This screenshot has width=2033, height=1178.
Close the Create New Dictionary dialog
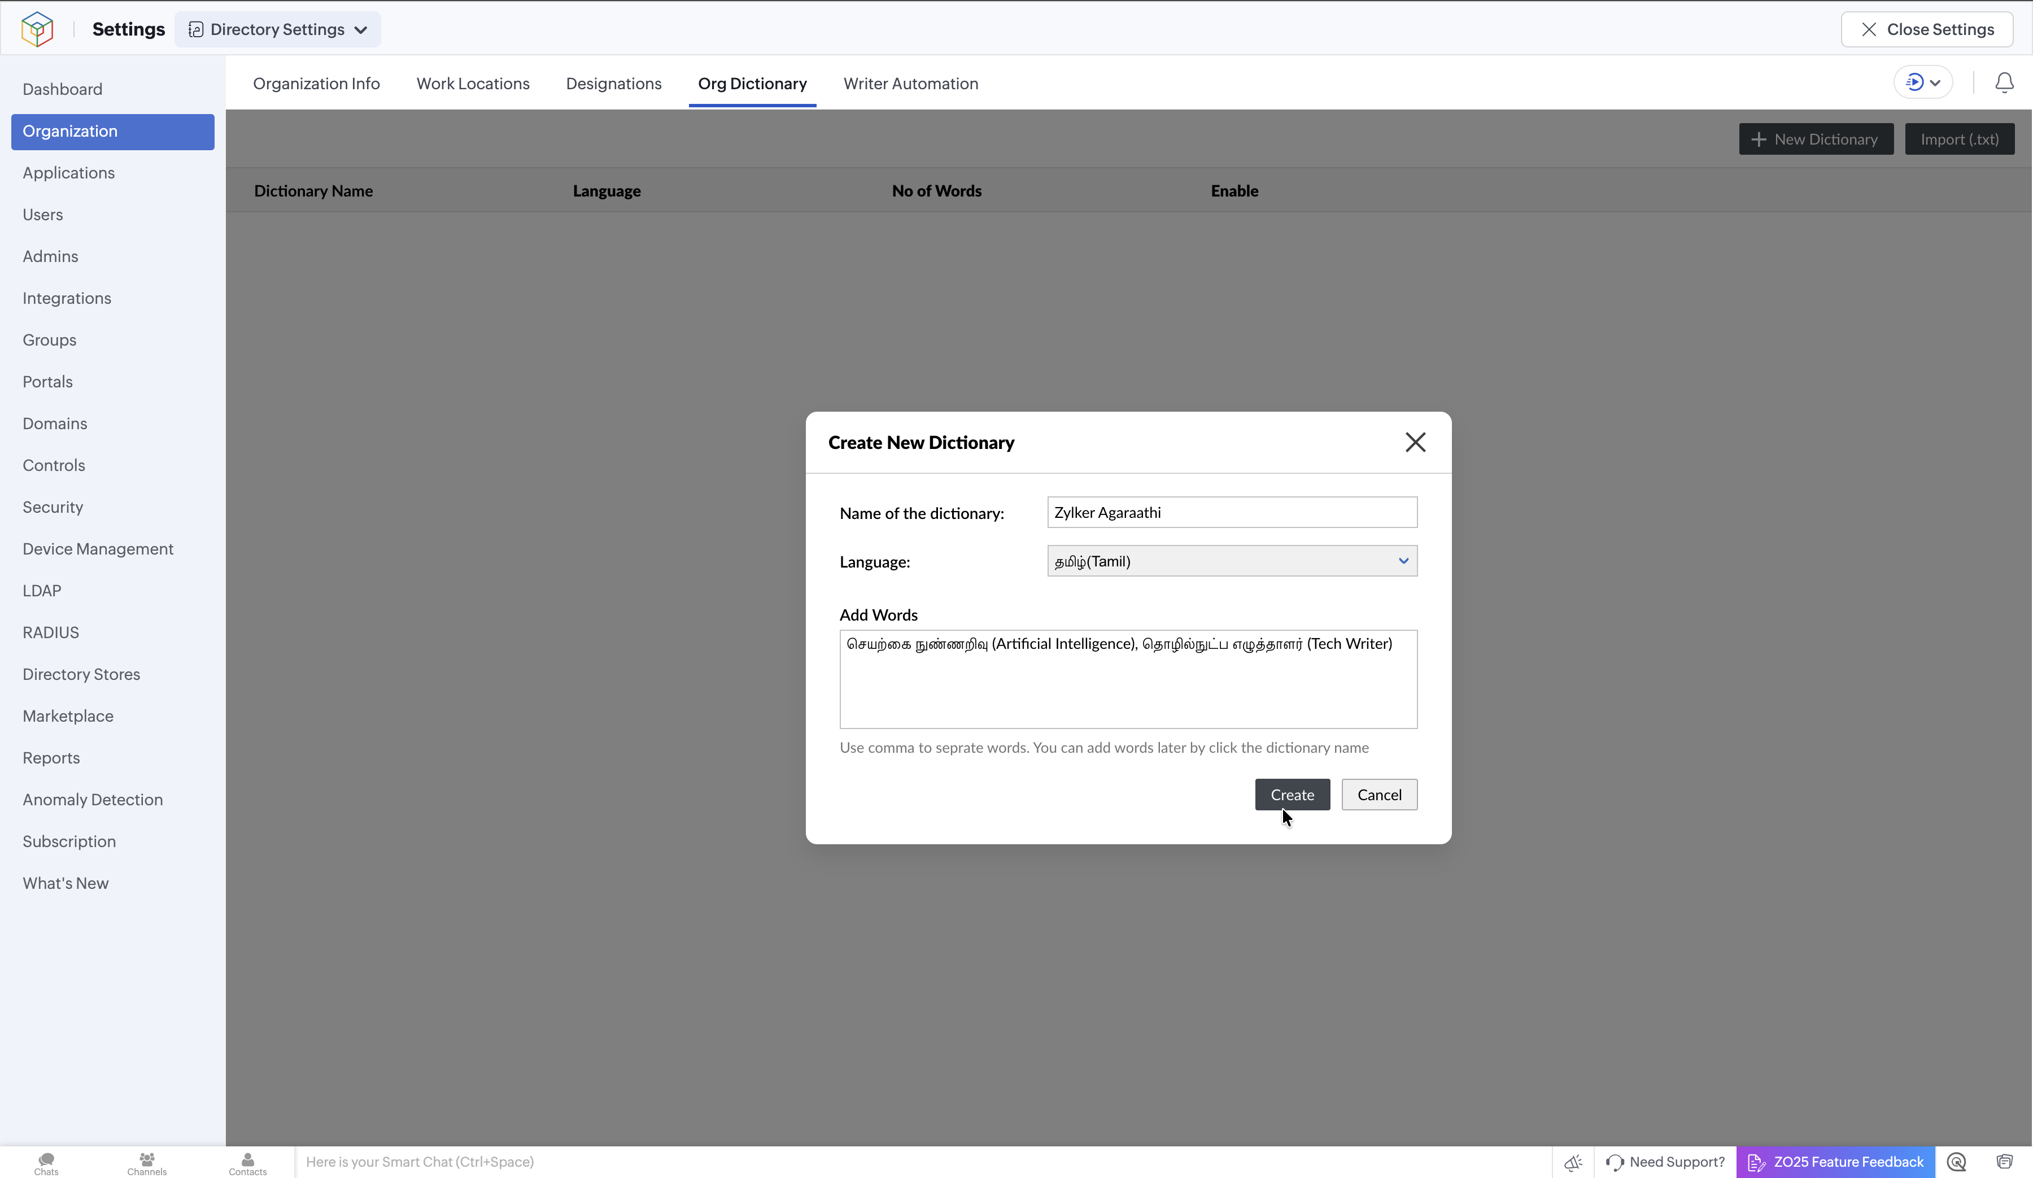tap(1415, 442)
